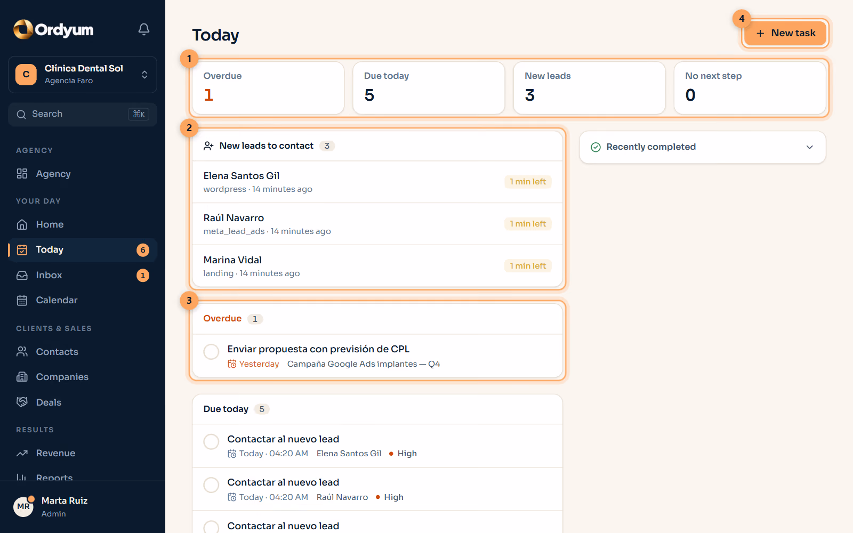Click Raúl Navarro on due task

(342, 497)
